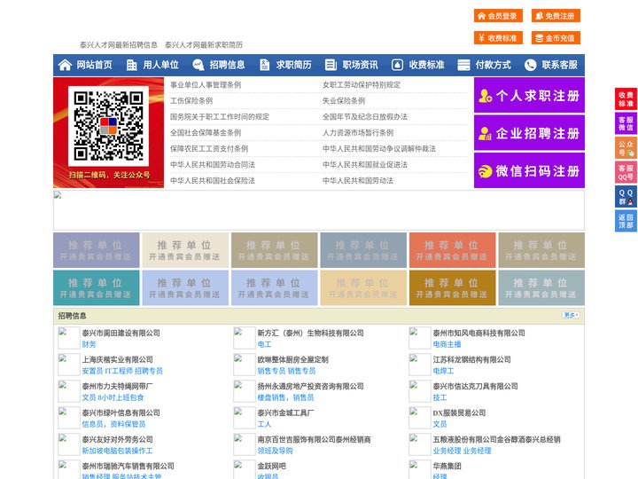Screen dimensions: 638x479
Task: Click 更多 link in 招聘信息 header
Action: point(571,315)
